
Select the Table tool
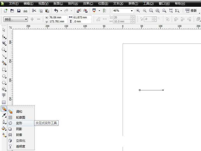coord(4,102)
